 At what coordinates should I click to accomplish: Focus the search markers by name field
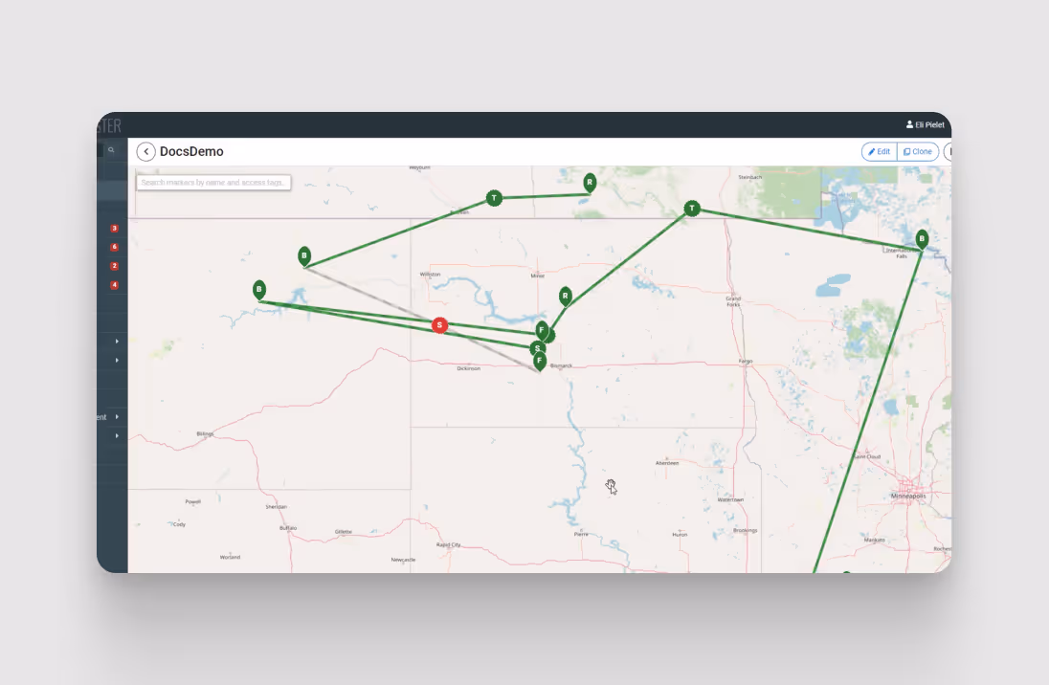point(213,183)
